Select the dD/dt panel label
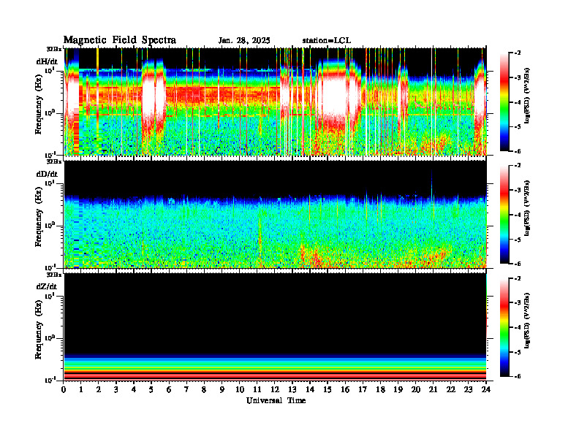The height and width of the screenshot is (447, 579). 47,174
